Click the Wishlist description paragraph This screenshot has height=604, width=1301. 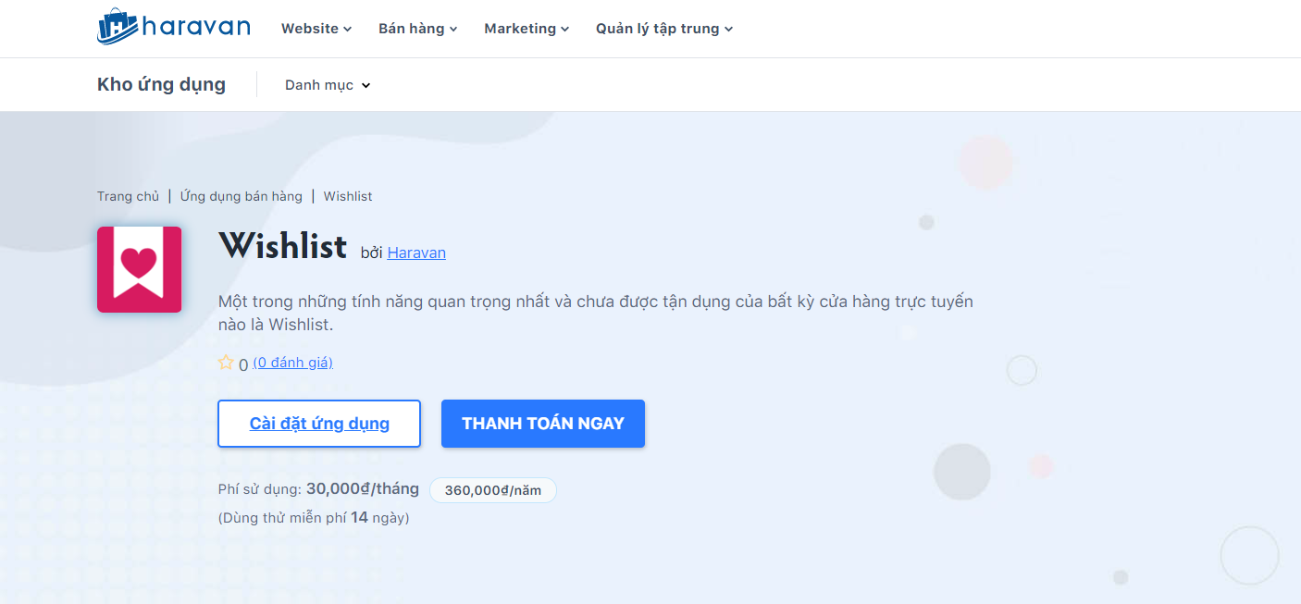pyautogui.click(x=595, y=313)
